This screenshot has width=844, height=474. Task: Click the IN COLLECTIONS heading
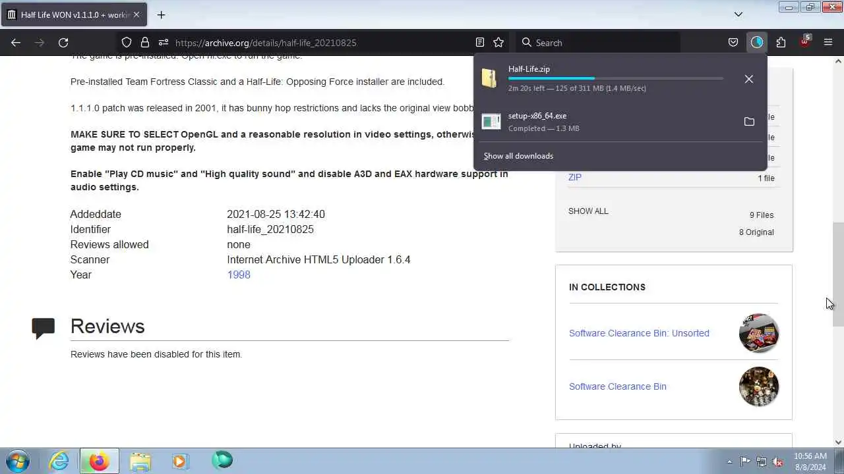607,287
